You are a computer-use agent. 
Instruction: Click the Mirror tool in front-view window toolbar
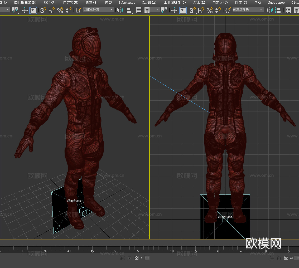pos(270,10)
